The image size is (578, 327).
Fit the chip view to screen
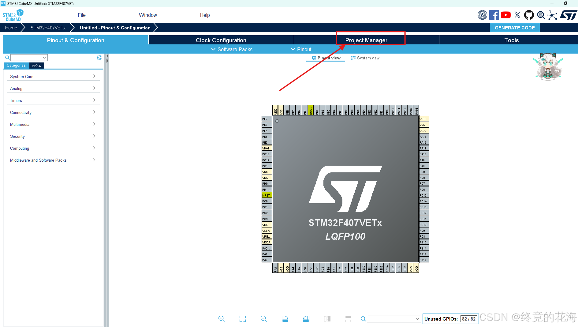[x=243, y=319]
